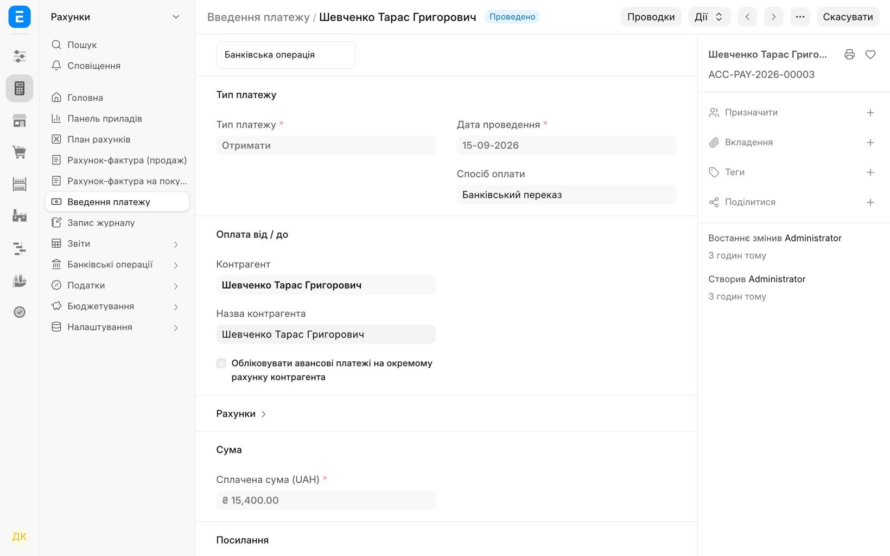
Task: Add assignment via plus next to Призначити
Action: point(870,112)
